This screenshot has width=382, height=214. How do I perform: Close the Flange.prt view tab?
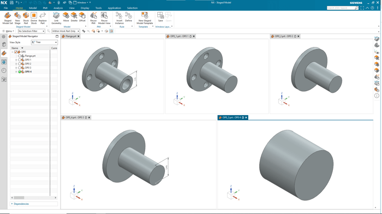(79, 37)
